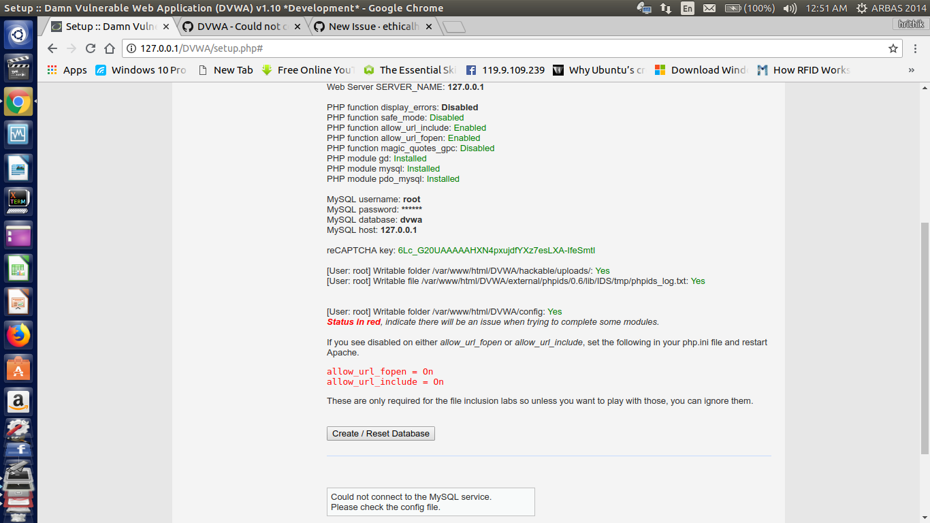This screenshot has height=523, width=930.
Task: Open the mail indicator in top panel
Action: pos(709,8)
